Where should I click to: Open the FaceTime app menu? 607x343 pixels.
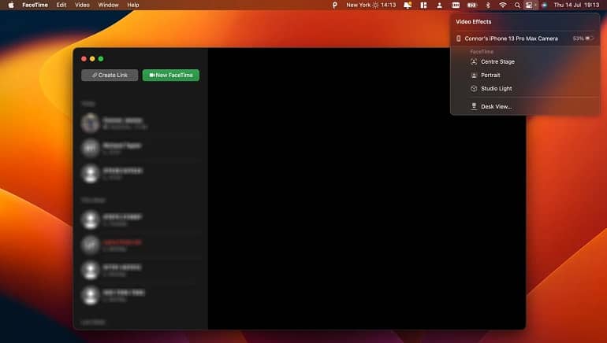35,5
